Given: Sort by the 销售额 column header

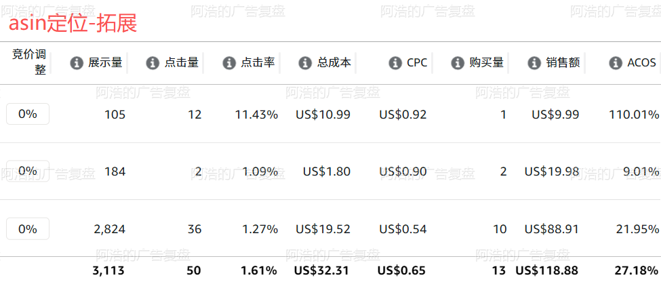Looking at the screenshot, I should 563,63.
